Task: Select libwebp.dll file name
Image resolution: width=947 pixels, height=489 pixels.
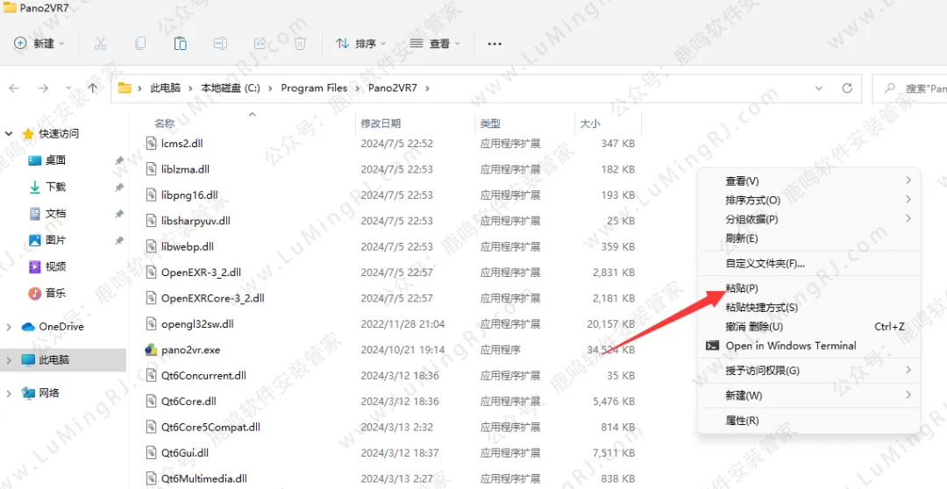Action: (188, 246)
